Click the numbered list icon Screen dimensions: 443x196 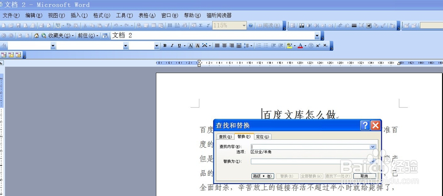259,46
